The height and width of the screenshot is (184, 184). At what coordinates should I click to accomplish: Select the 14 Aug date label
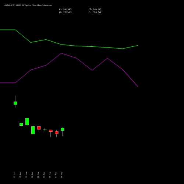50,175
